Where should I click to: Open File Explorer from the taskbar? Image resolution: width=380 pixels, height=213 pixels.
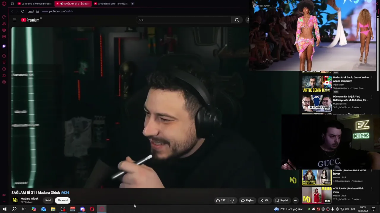[x=53, y=209]
